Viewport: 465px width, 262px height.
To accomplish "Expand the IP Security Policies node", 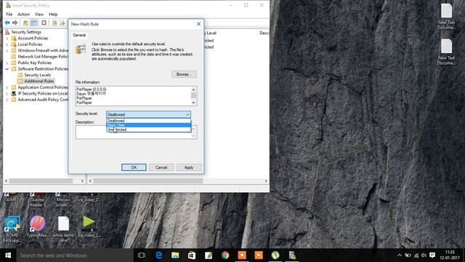I will point(7,94).
